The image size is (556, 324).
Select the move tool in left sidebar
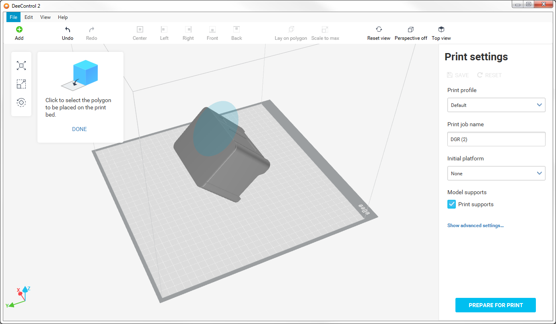tap(21, 66)
